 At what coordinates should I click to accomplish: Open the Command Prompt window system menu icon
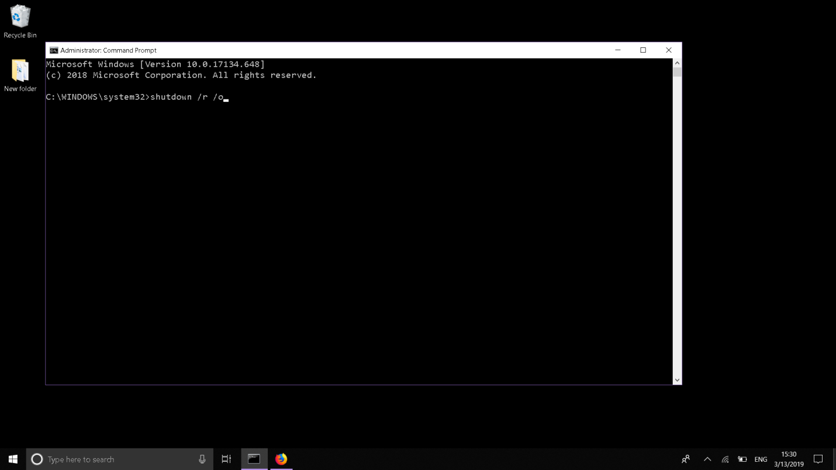(54, 50)
